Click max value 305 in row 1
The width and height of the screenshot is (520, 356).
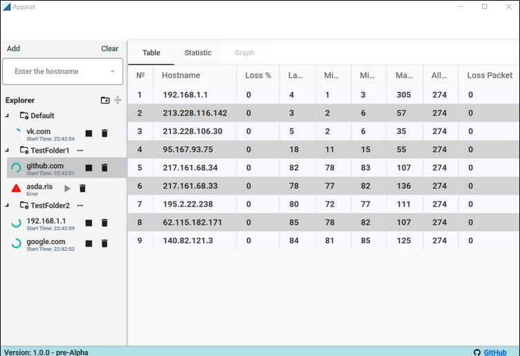404,95
